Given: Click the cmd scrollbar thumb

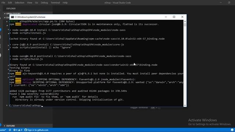Looking at the screenshot, I should (x=185, y=25).
